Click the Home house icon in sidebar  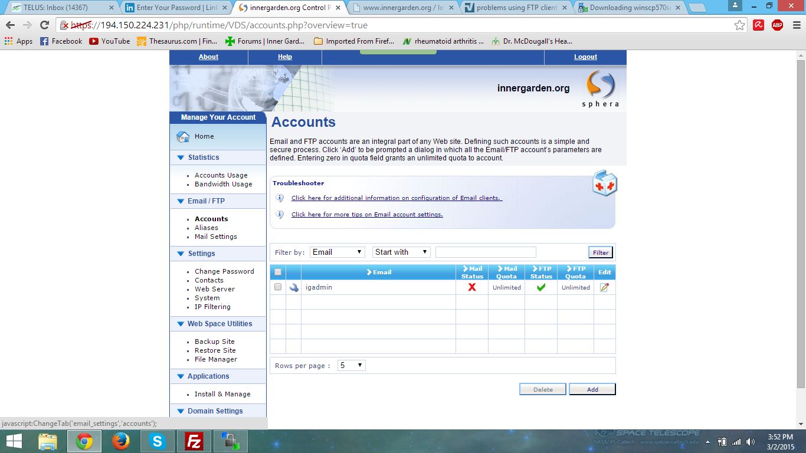click(183, 137)
